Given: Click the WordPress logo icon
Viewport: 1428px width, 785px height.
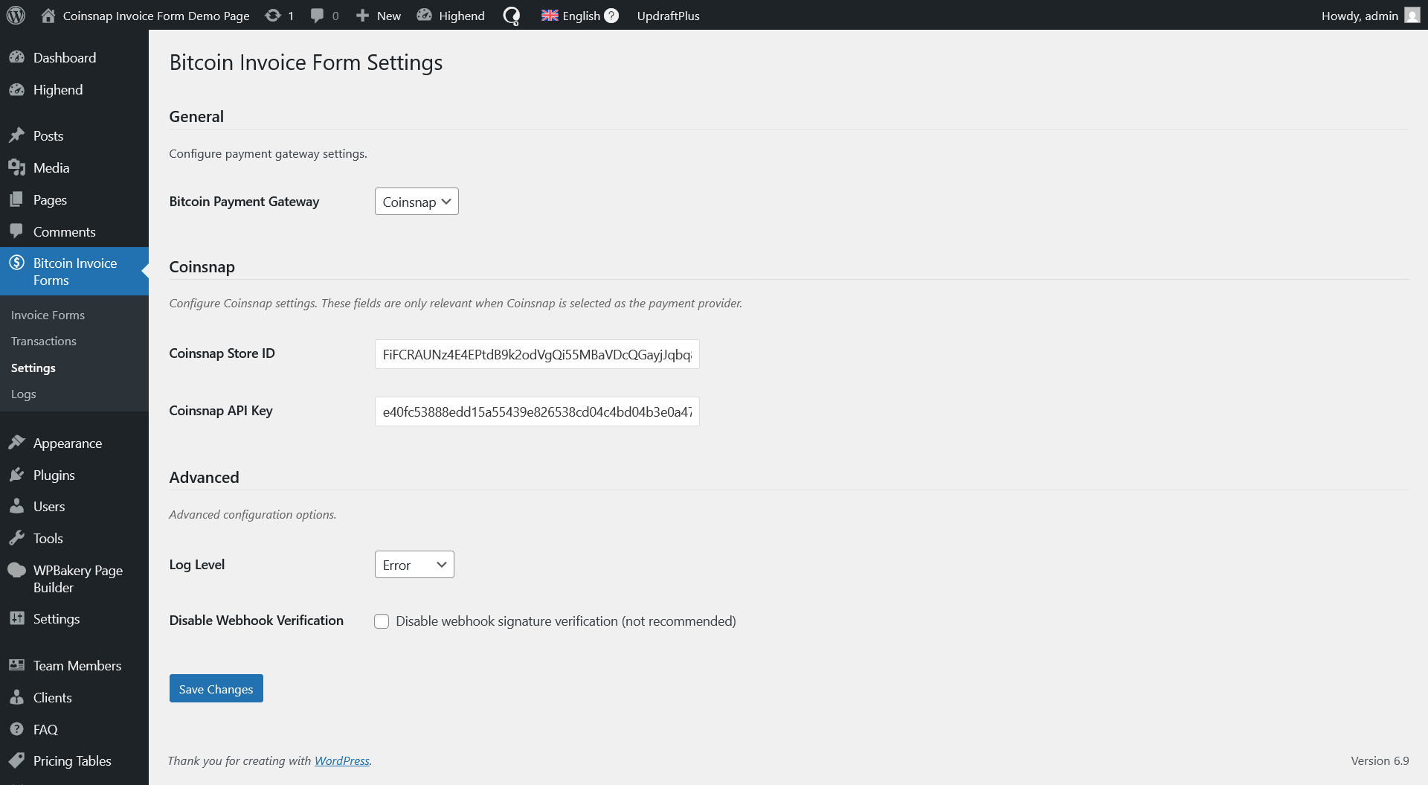Looking at the screenshot, I should [x=16, y=15].
